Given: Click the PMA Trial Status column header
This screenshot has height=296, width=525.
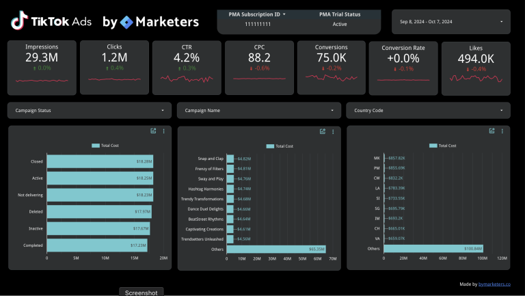Looking at the screenshot, I should point(340,14).
